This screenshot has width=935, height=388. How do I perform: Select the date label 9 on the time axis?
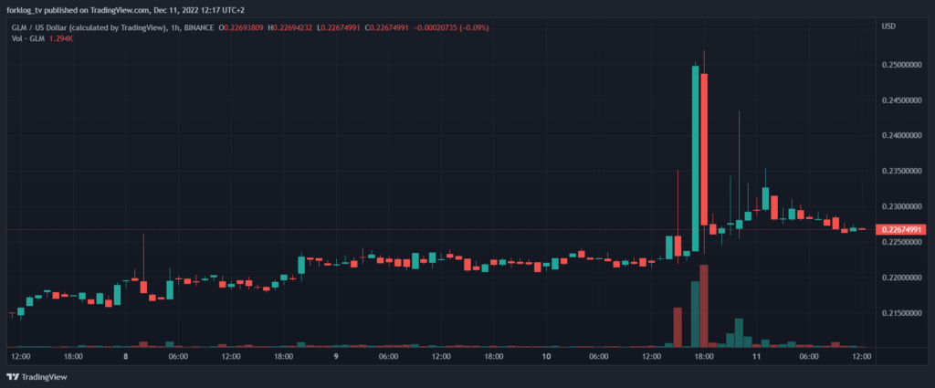point(336,357)
